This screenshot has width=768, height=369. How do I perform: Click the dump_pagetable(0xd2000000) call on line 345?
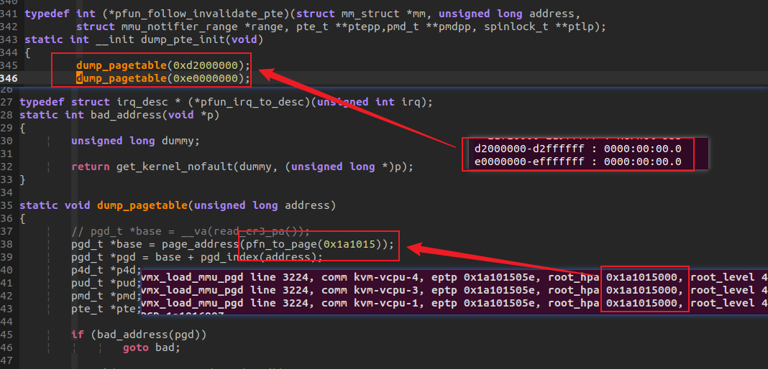[163, 65]
